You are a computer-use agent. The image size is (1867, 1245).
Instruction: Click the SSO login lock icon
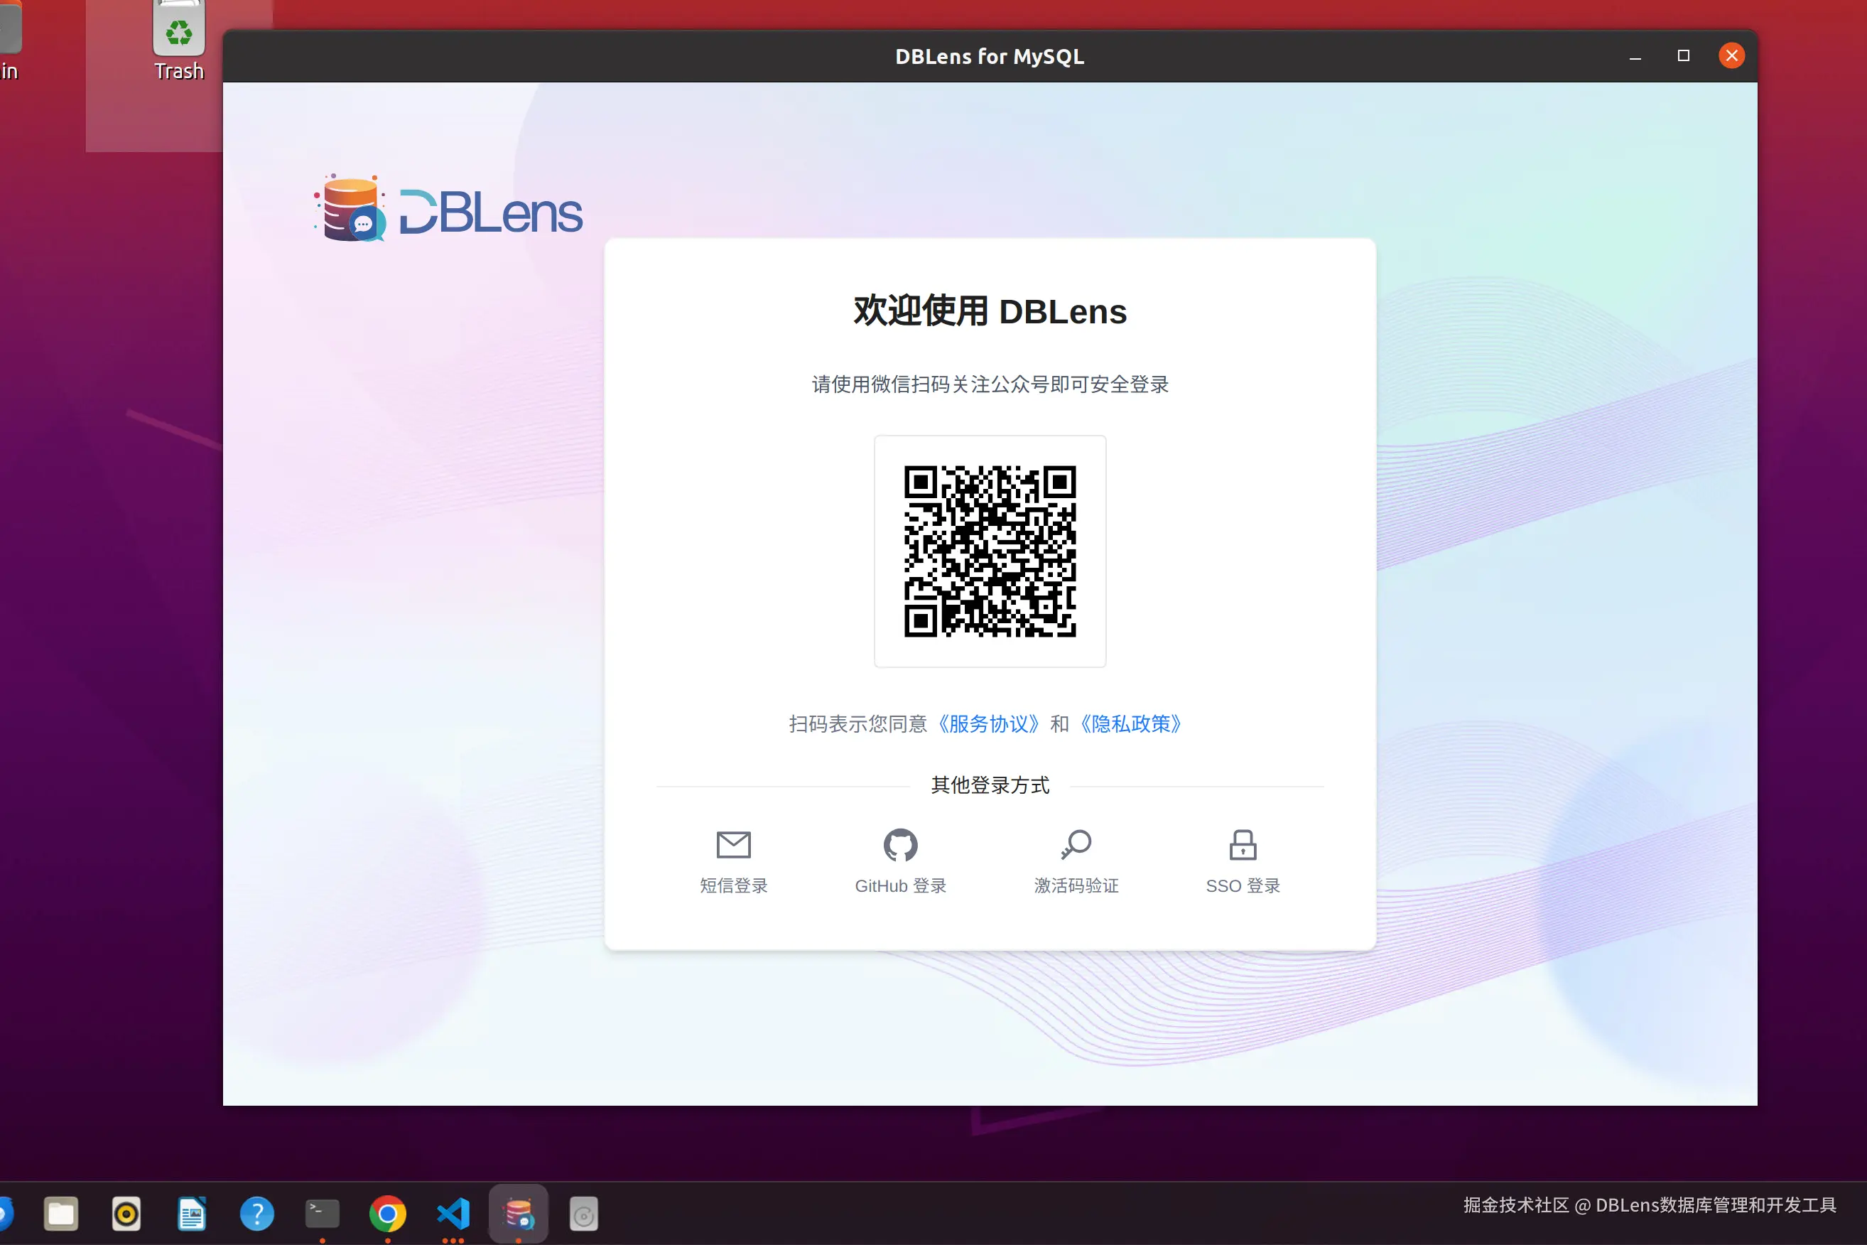(1243, 845)
